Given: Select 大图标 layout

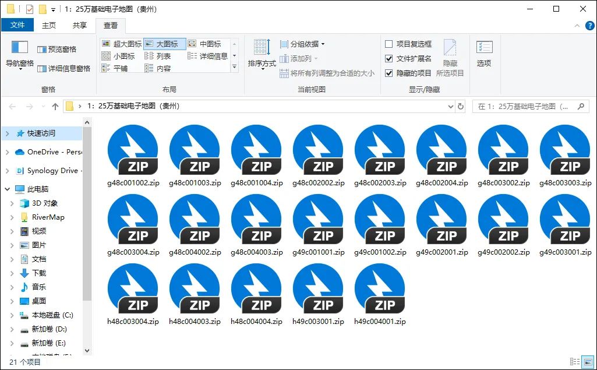Looking at the screenshot, I should (x=164, y=44).
